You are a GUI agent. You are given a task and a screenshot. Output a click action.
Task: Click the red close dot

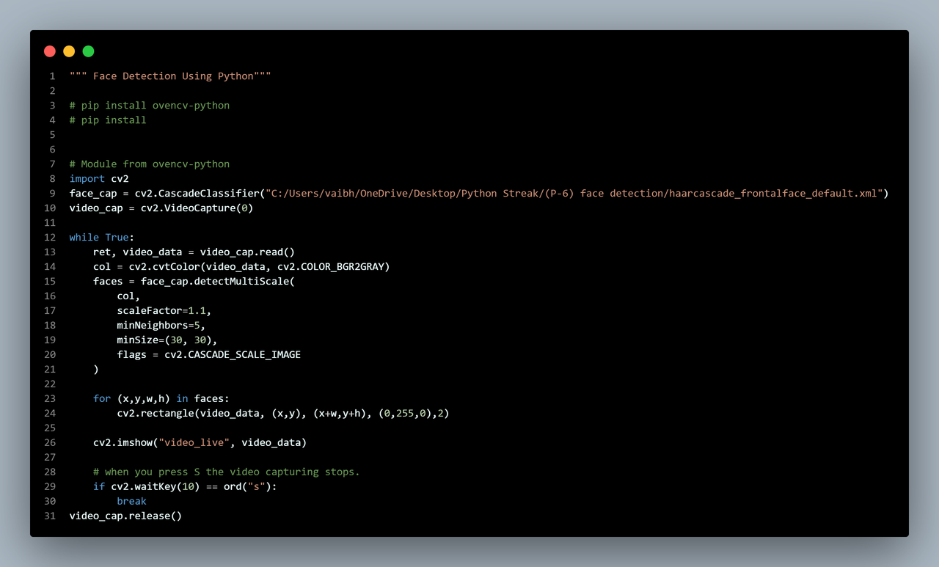[x=50, y=51]
